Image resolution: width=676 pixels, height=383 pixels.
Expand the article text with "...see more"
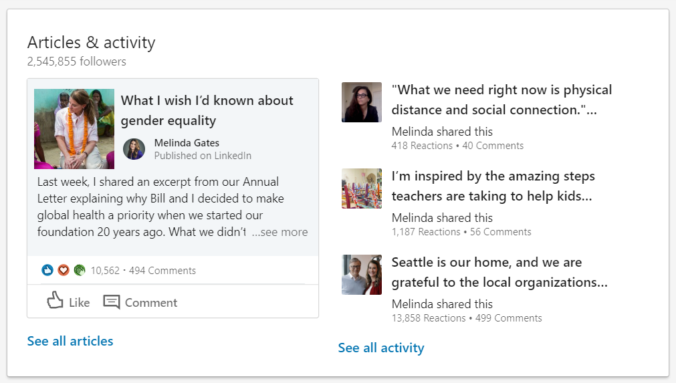point(279,232)
